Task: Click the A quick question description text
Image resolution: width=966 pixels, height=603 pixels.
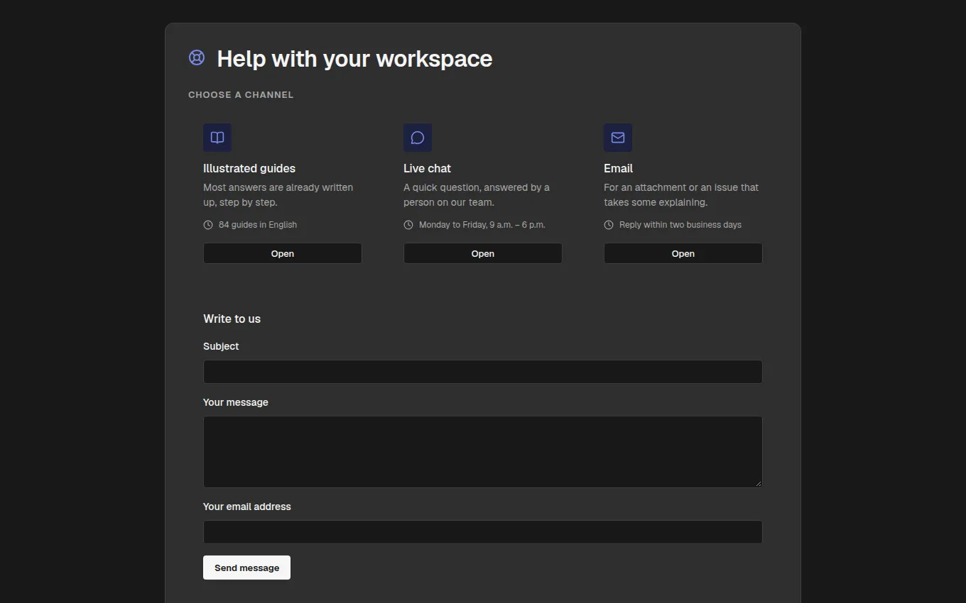Action: click(x=477, y=195)
